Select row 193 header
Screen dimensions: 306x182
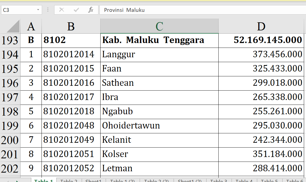coord(10,41)
